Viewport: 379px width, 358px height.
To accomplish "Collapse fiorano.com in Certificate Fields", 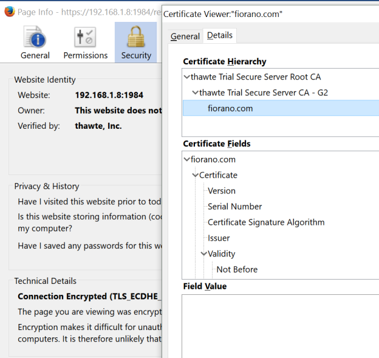I will (x=187, y=159).
